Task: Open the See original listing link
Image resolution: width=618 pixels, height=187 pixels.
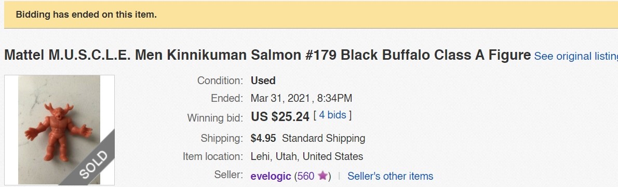Action: coord(576,56)
